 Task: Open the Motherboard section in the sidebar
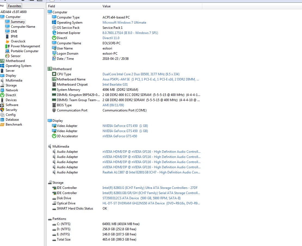click(14, 61)
